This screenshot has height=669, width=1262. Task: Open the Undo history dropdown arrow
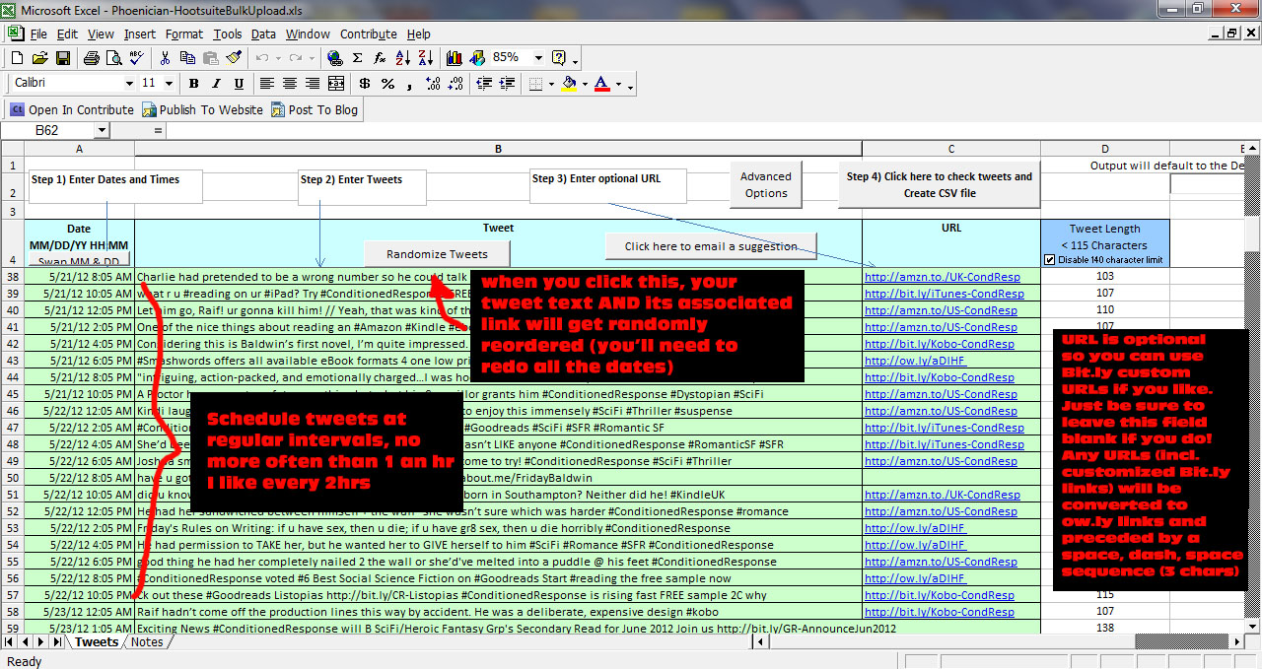278,58
